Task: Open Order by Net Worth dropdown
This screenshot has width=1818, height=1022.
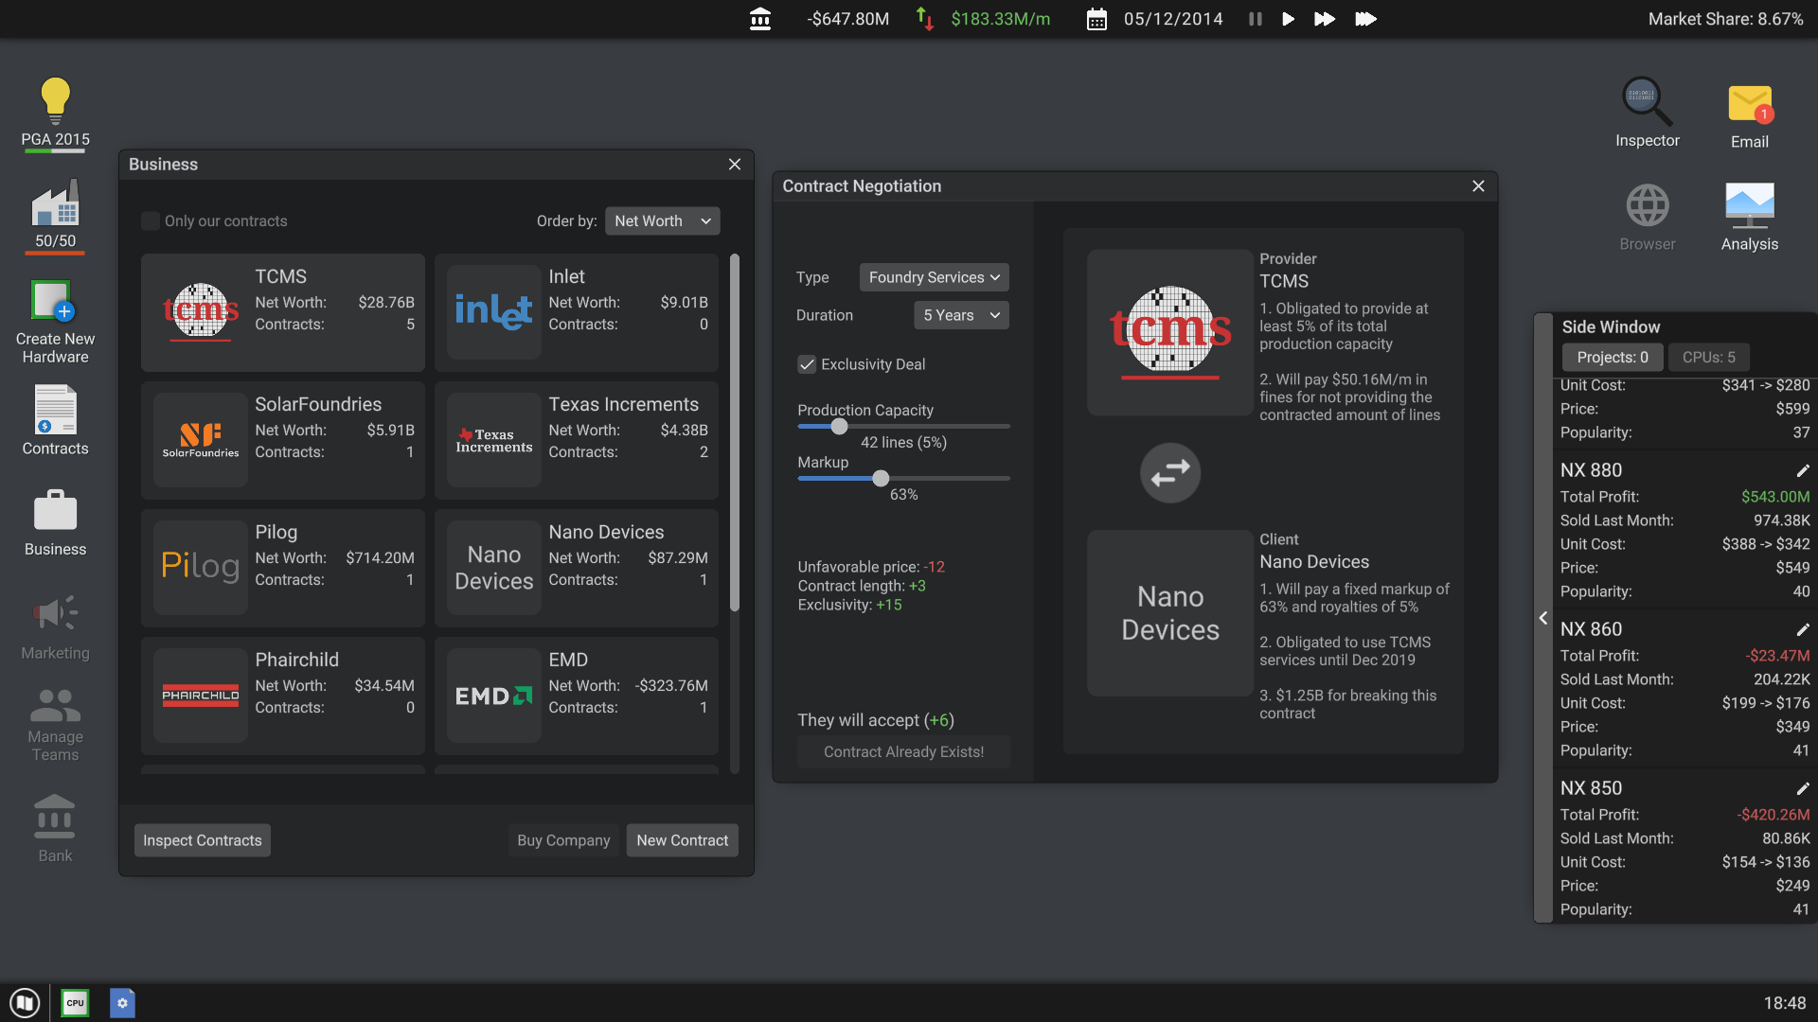Action: 662,221
